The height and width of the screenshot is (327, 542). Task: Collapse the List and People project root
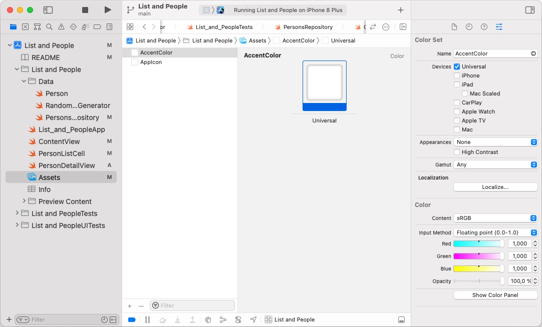click(x=10, y=45)
